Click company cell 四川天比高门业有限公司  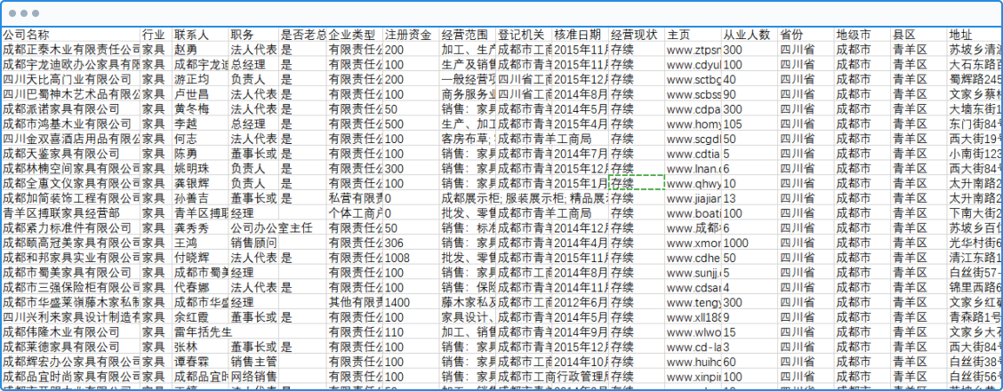tap(71, 80)
